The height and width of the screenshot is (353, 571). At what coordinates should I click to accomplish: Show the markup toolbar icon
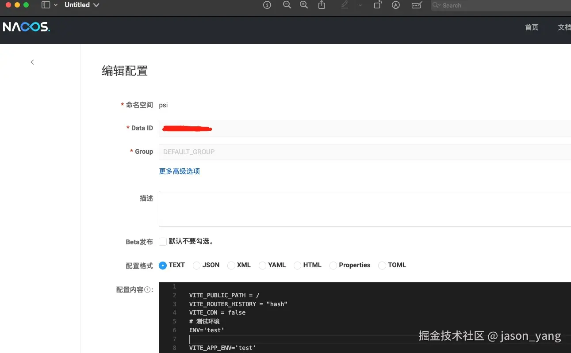pos(396,5)
